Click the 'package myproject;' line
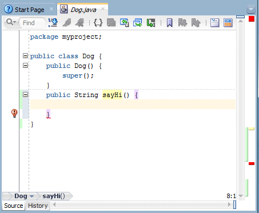This screenshot has height=213, width=259. (66, 37)
